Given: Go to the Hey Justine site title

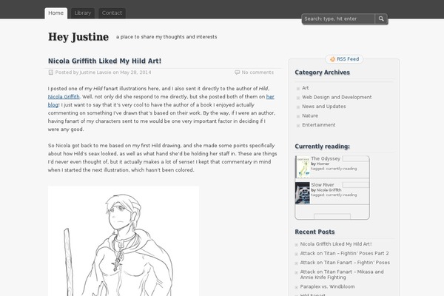Looking at the screenshot, I should coord(78,37).
